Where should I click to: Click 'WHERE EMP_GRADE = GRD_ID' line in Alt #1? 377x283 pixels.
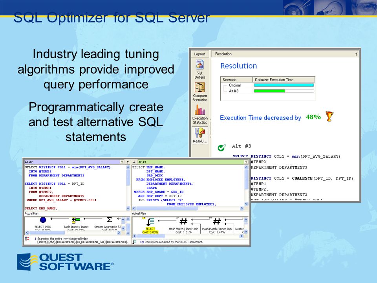click(x=159, y=192)
